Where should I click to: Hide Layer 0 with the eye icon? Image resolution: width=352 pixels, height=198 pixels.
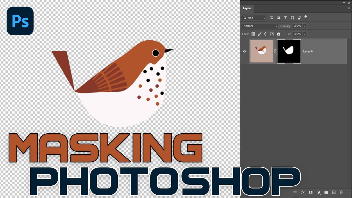tap(244, 51)
